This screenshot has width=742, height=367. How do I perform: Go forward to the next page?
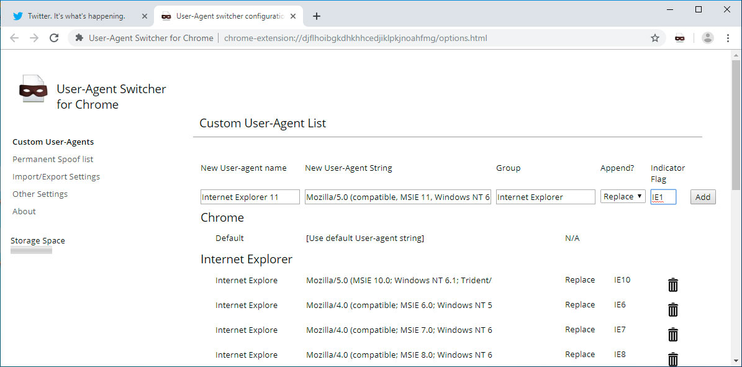tap(34, 39)
